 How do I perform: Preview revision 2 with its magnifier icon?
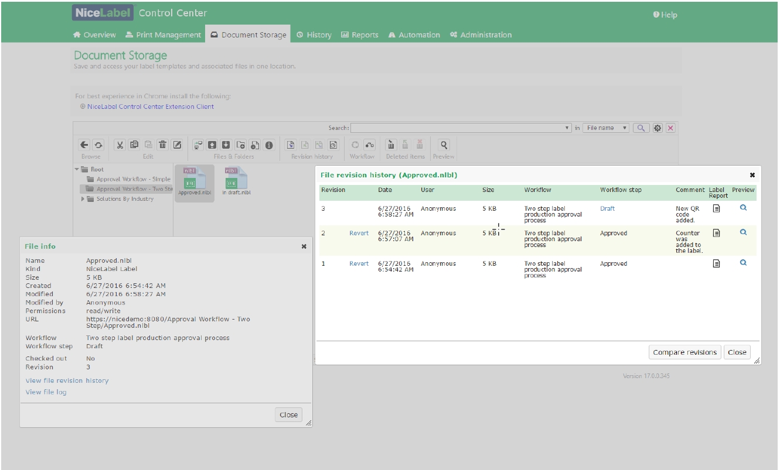tap(744, 232)
